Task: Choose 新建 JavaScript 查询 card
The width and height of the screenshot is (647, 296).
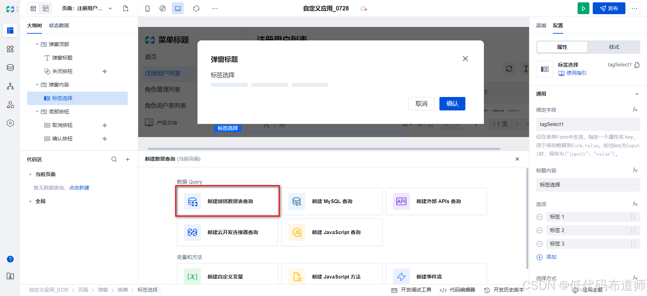Action: 332,232
